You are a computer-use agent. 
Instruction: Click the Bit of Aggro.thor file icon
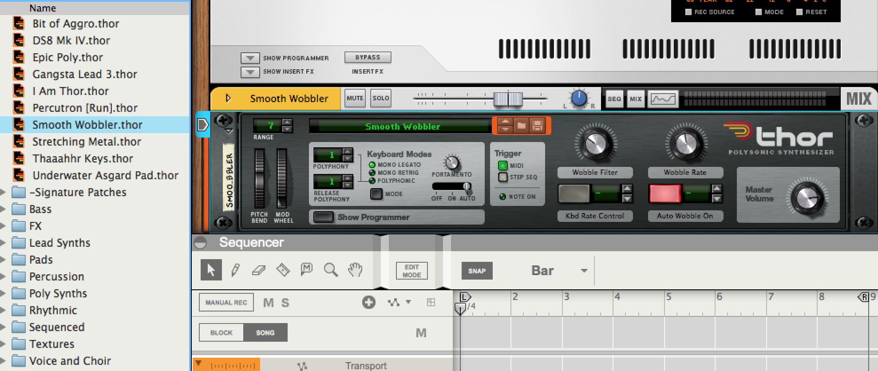point(19,24)
